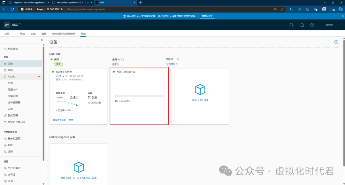Open browser read aloud/translate icon in address bar
The height and width of the screenshot is (185, 345).
[x=275, y=9]
